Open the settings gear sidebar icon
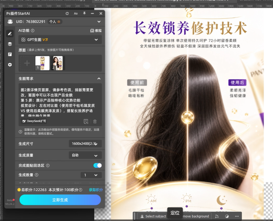The height and width of the screenshot is (221, 273). 10,65
